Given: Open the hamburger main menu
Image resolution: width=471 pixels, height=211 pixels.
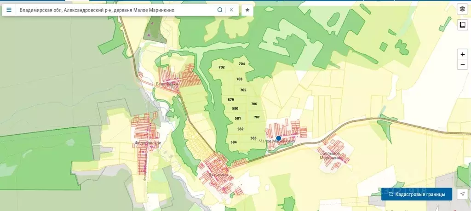Looking at the screenshot, I should point(9,10).
